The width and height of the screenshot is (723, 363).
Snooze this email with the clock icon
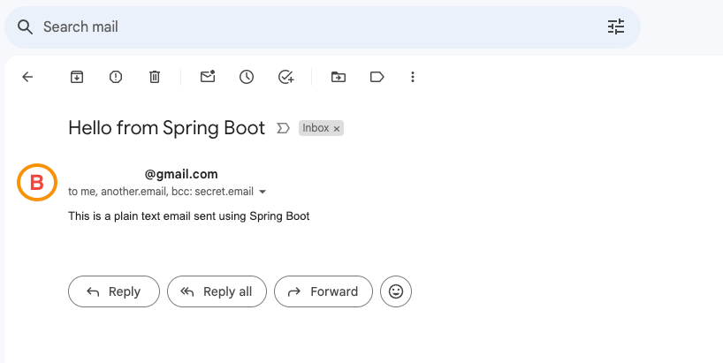pyautogui.click(x=247, y=77)
